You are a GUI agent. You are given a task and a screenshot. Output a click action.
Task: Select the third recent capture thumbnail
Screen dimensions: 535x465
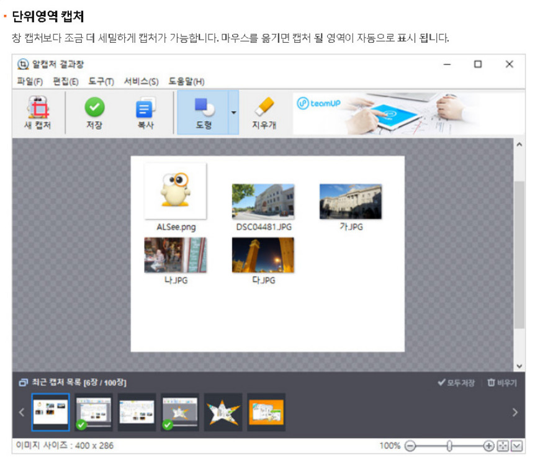click(x=137, y=412)
